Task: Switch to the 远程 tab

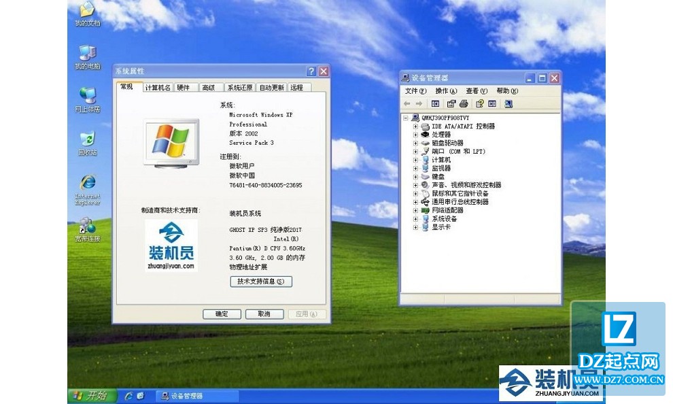Action: [299, 87]
